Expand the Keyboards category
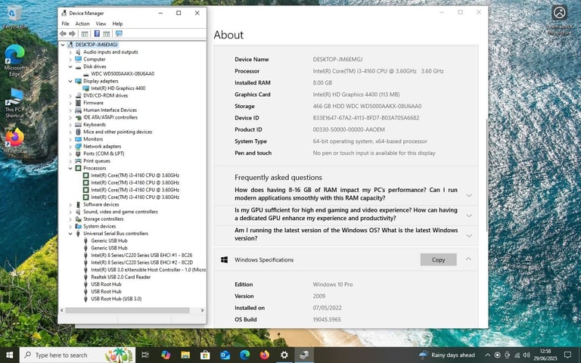The width and height of the screenshot is (581, 363). pos(70,125)
